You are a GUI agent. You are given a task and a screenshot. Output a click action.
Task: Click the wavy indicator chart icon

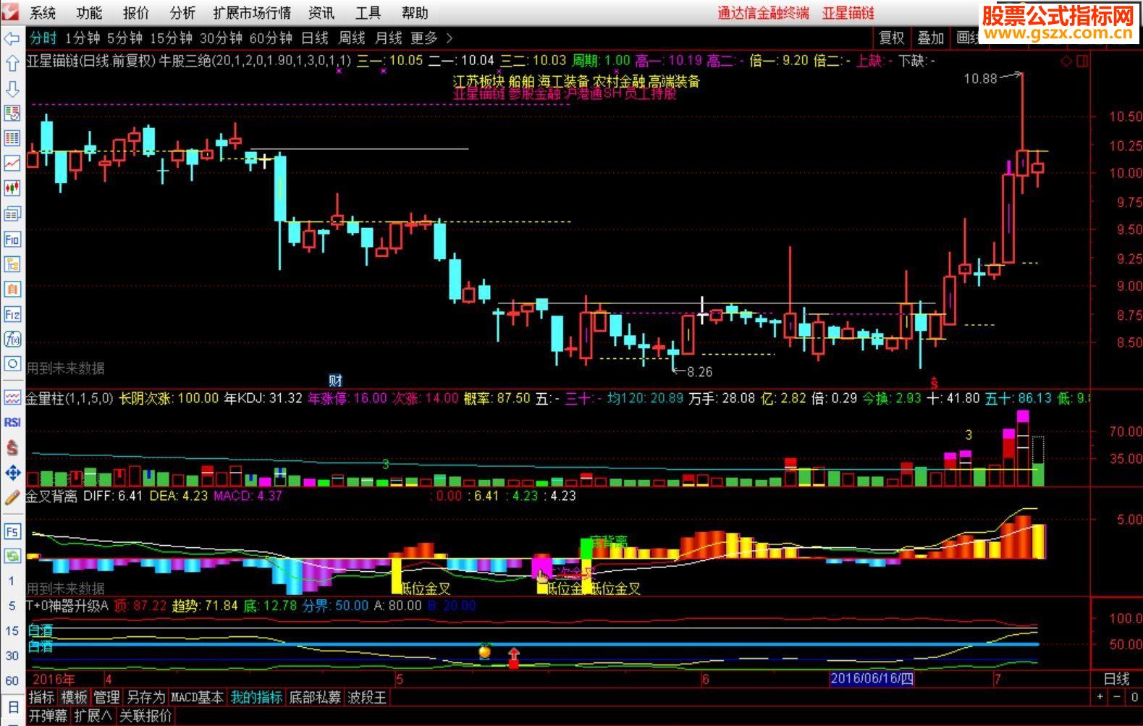(12, 397)
